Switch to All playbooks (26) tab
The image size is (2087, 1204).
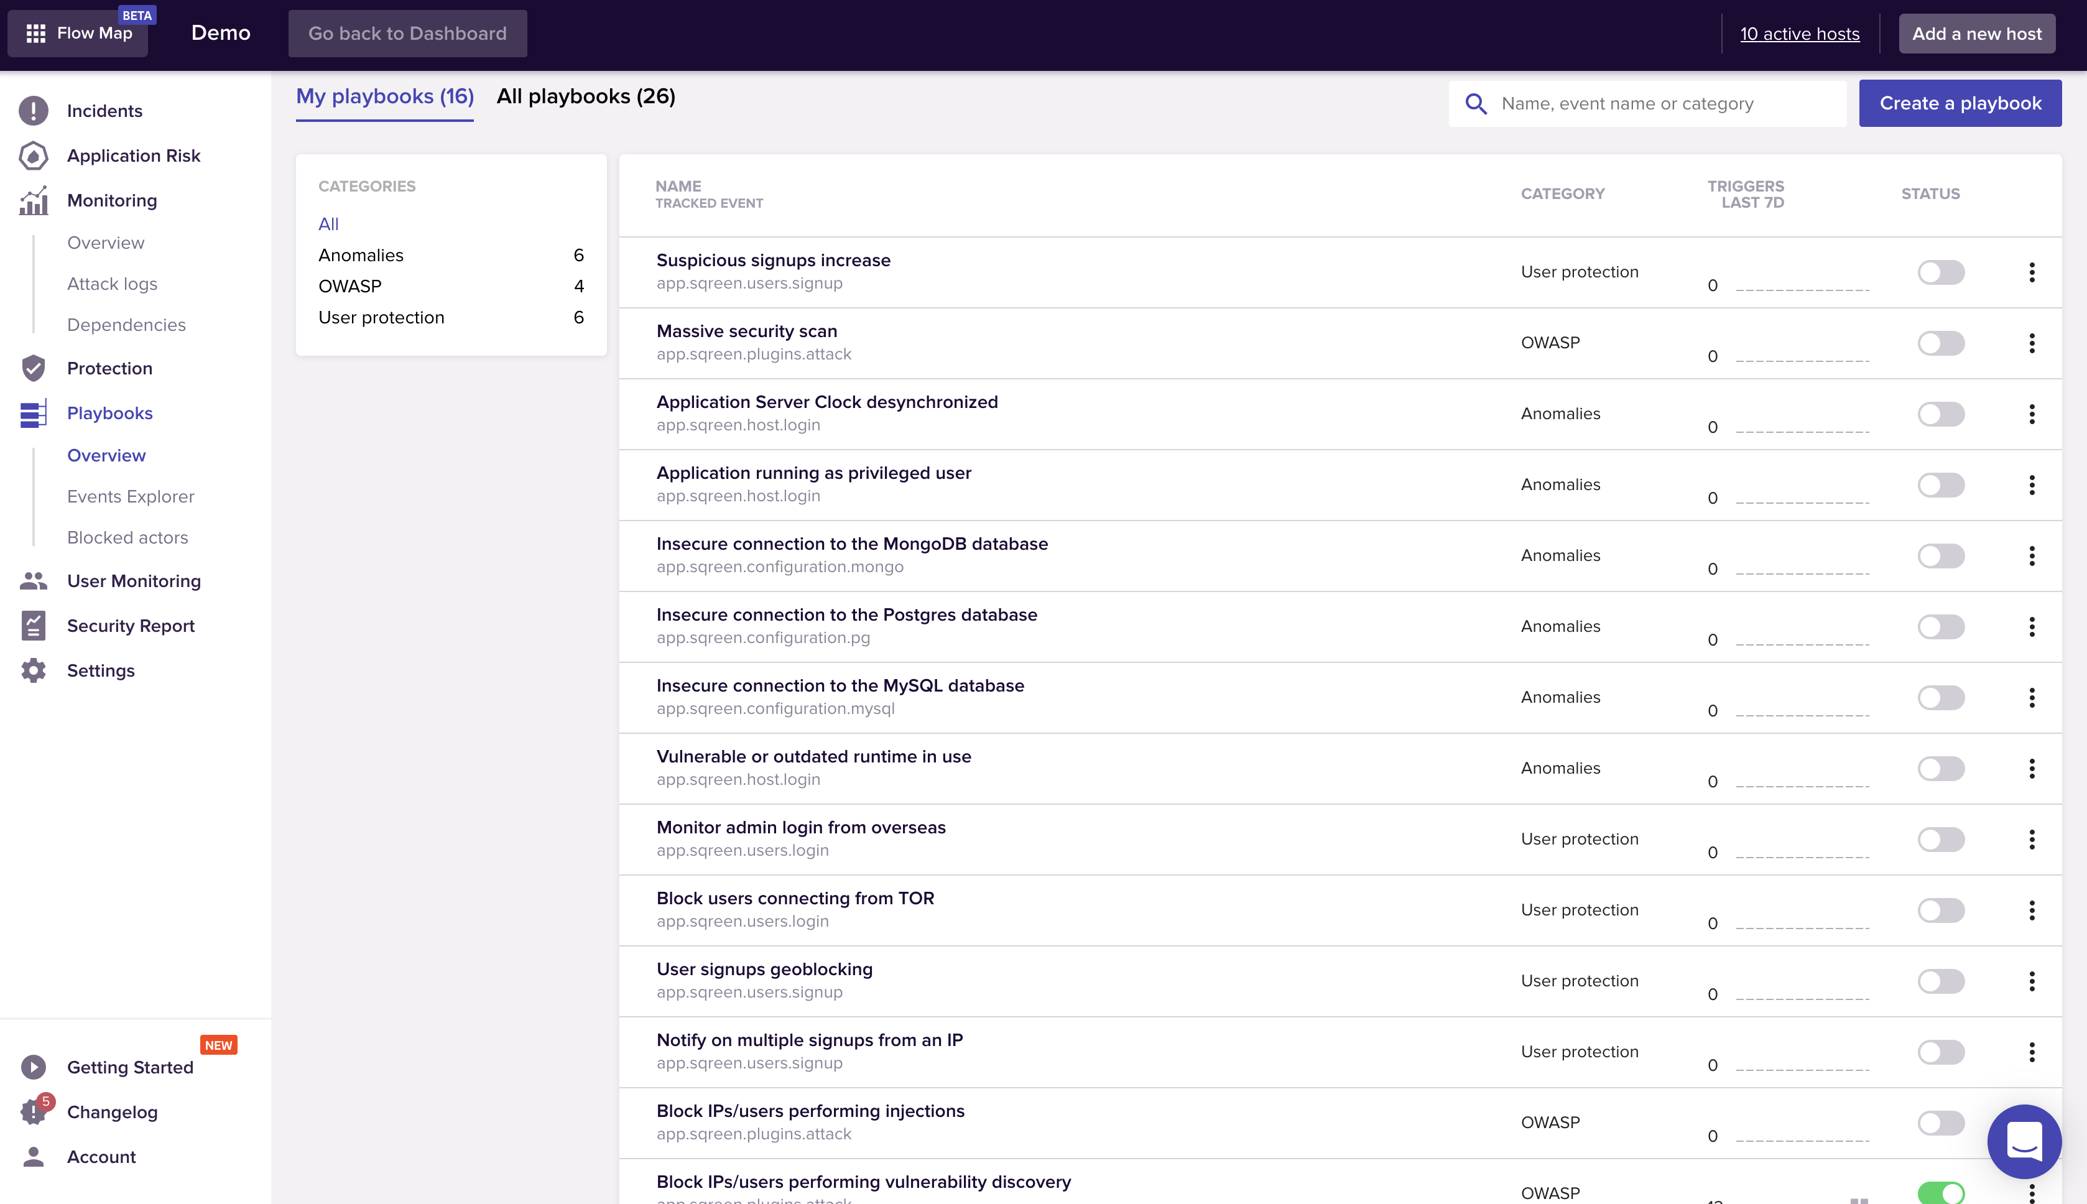(x=585, y=97)
